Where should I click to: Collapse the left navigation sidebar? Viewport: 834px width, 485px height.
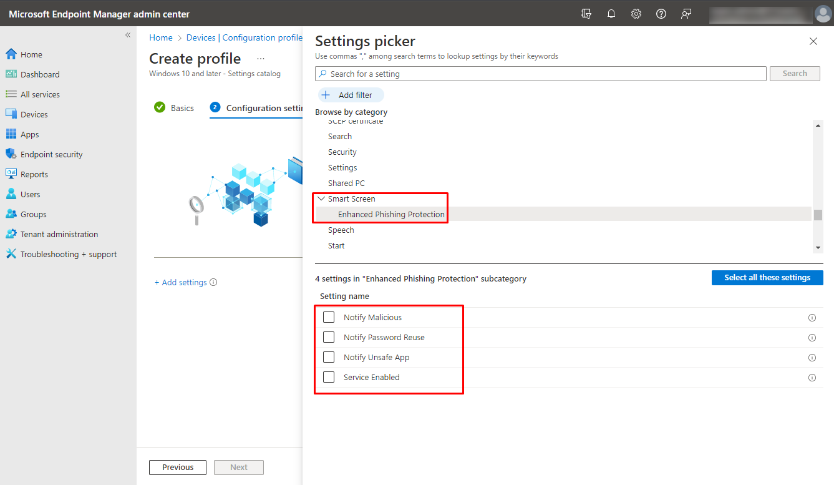128,35
